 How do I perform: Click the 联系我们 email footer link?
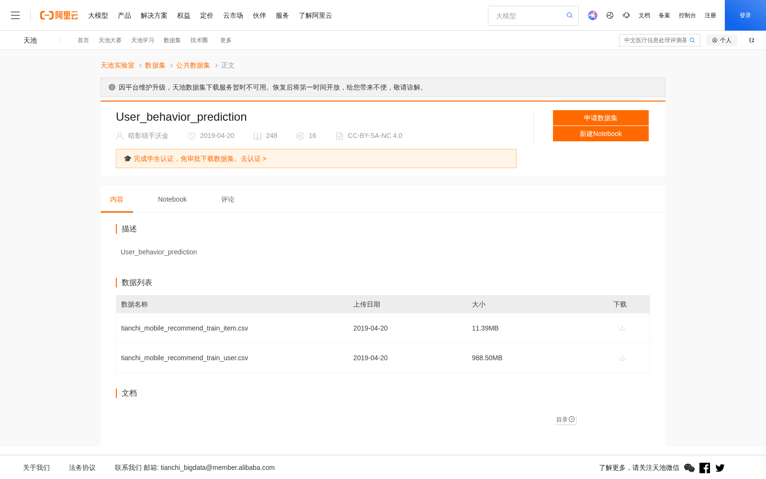coord(195,468)
